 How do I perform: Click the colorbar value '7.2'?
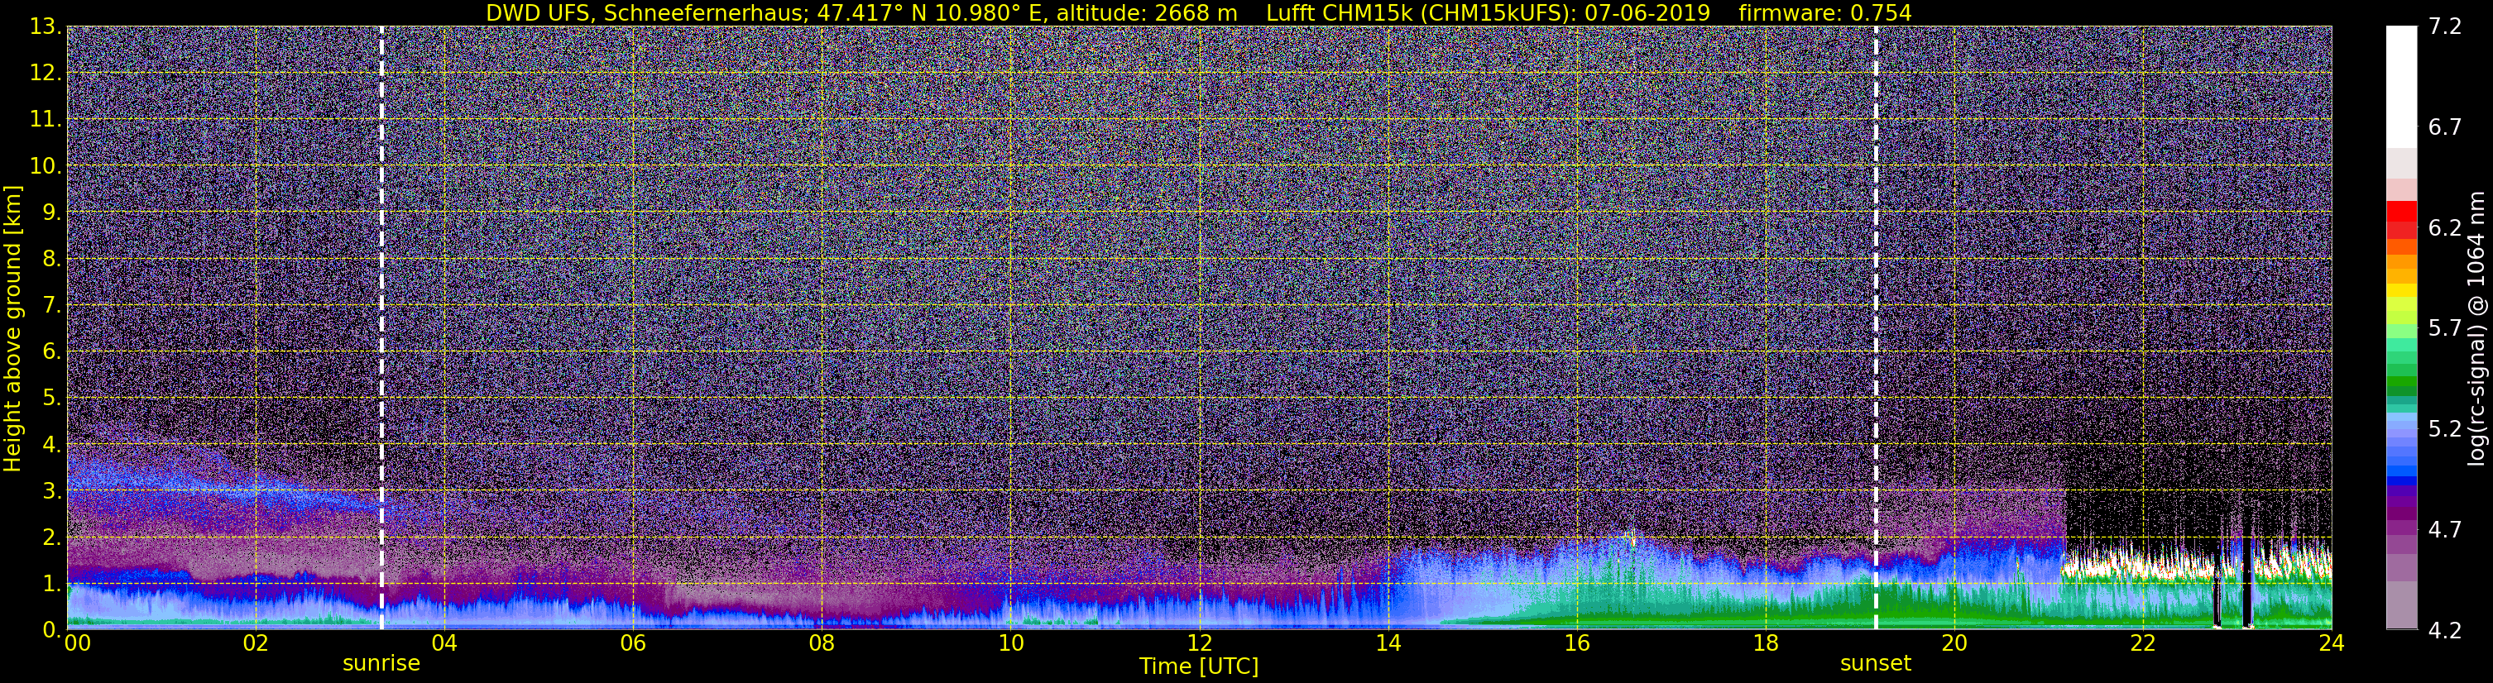[x=2445, y=27]
